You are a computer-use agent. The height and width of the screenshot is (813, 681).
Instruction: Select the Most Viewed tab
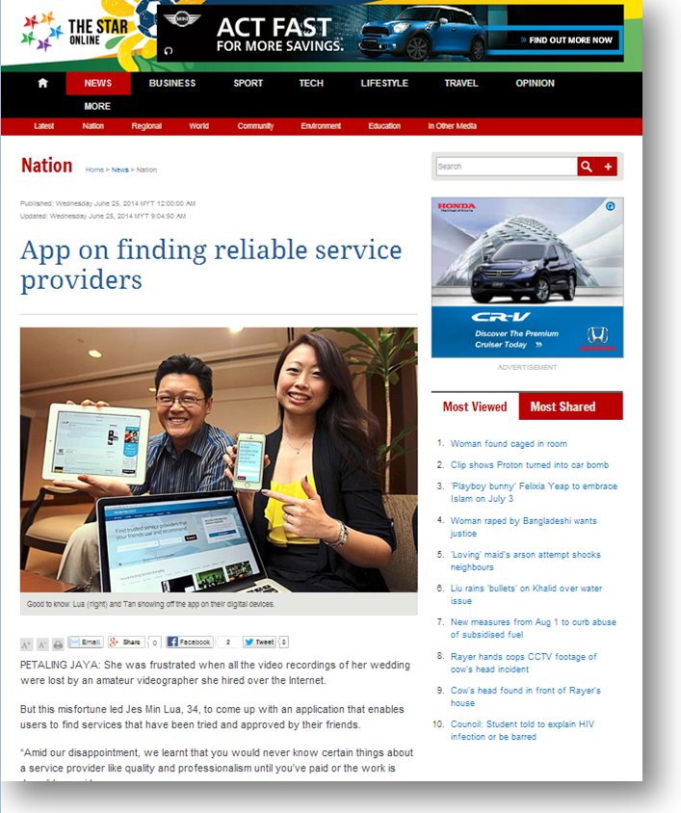tap(475, 406)
